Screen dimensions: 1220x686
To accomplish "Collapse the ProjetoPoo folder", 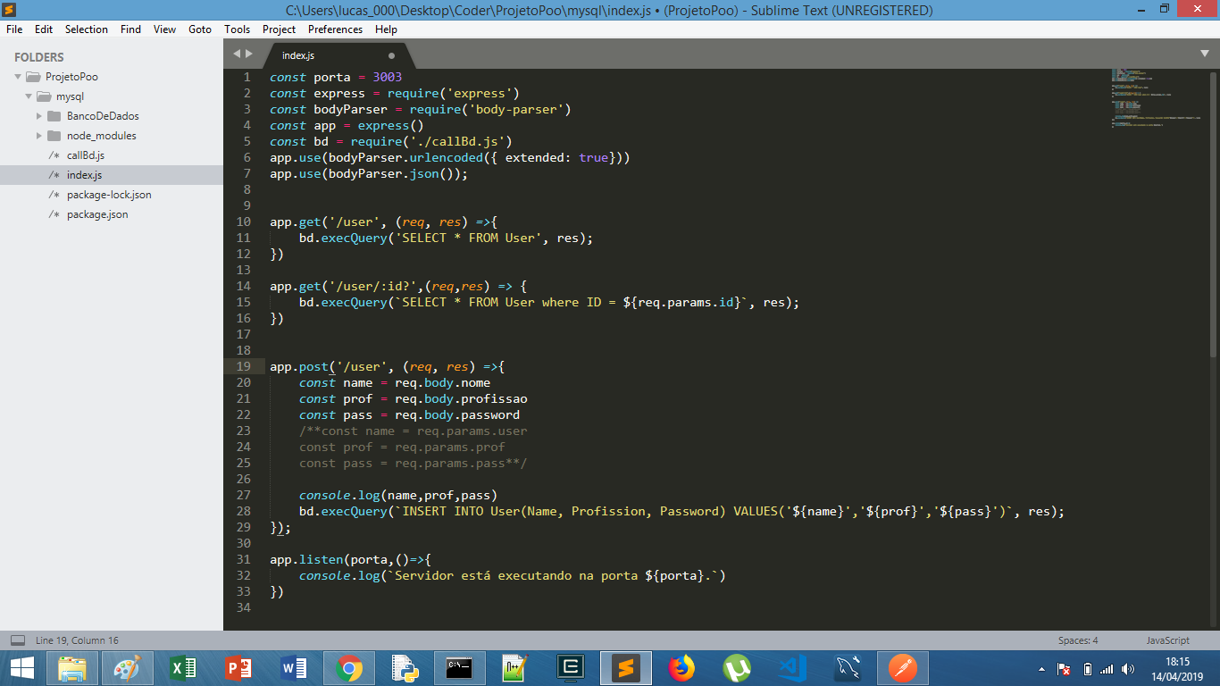I will (x=18, y=77).
